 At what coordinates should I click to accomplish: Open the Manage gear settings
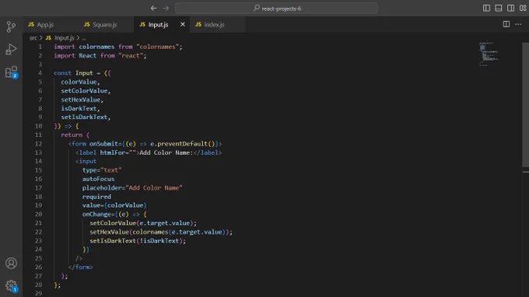tap(11, 286)
